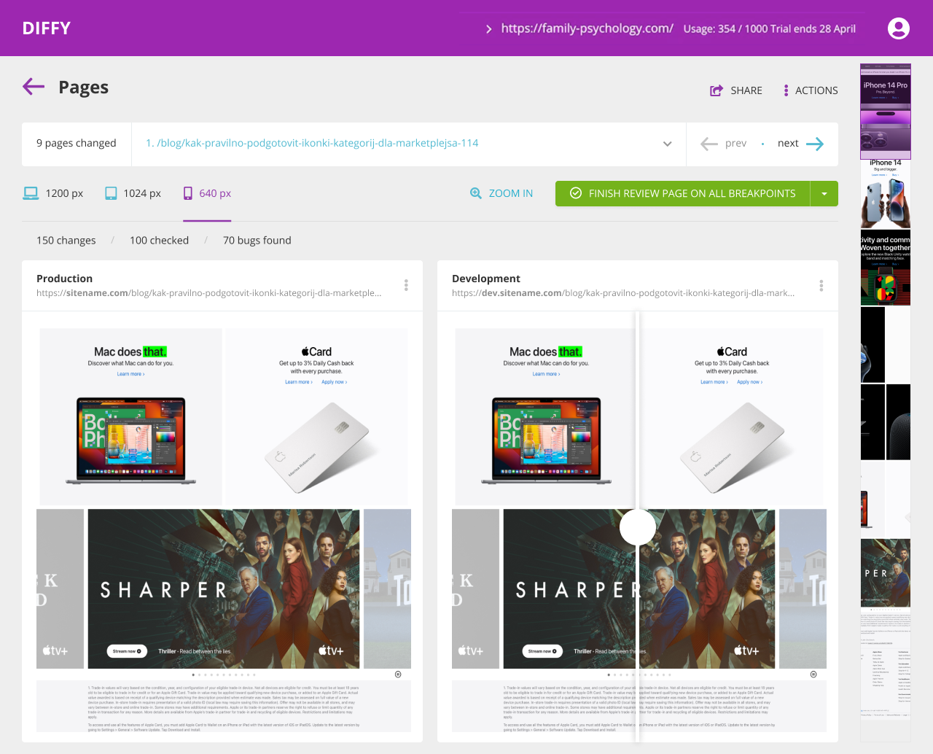The height and width of the screenshot is (754, 933).
Task: Click the Production sitename.com URL
Action: [208, 293]
